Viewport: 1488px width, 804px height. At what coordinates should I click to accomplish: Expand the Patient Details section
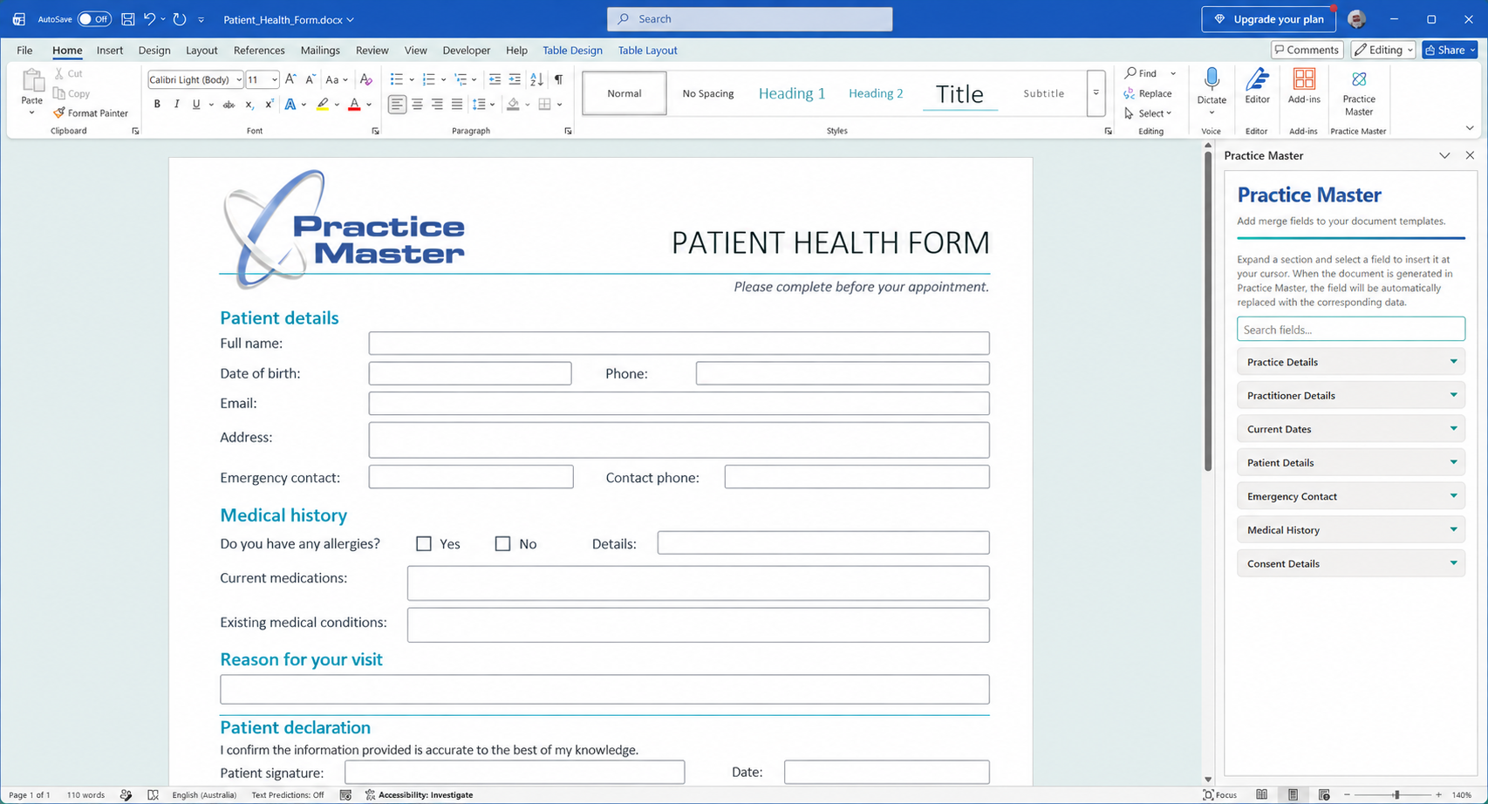click(1350, 462)
